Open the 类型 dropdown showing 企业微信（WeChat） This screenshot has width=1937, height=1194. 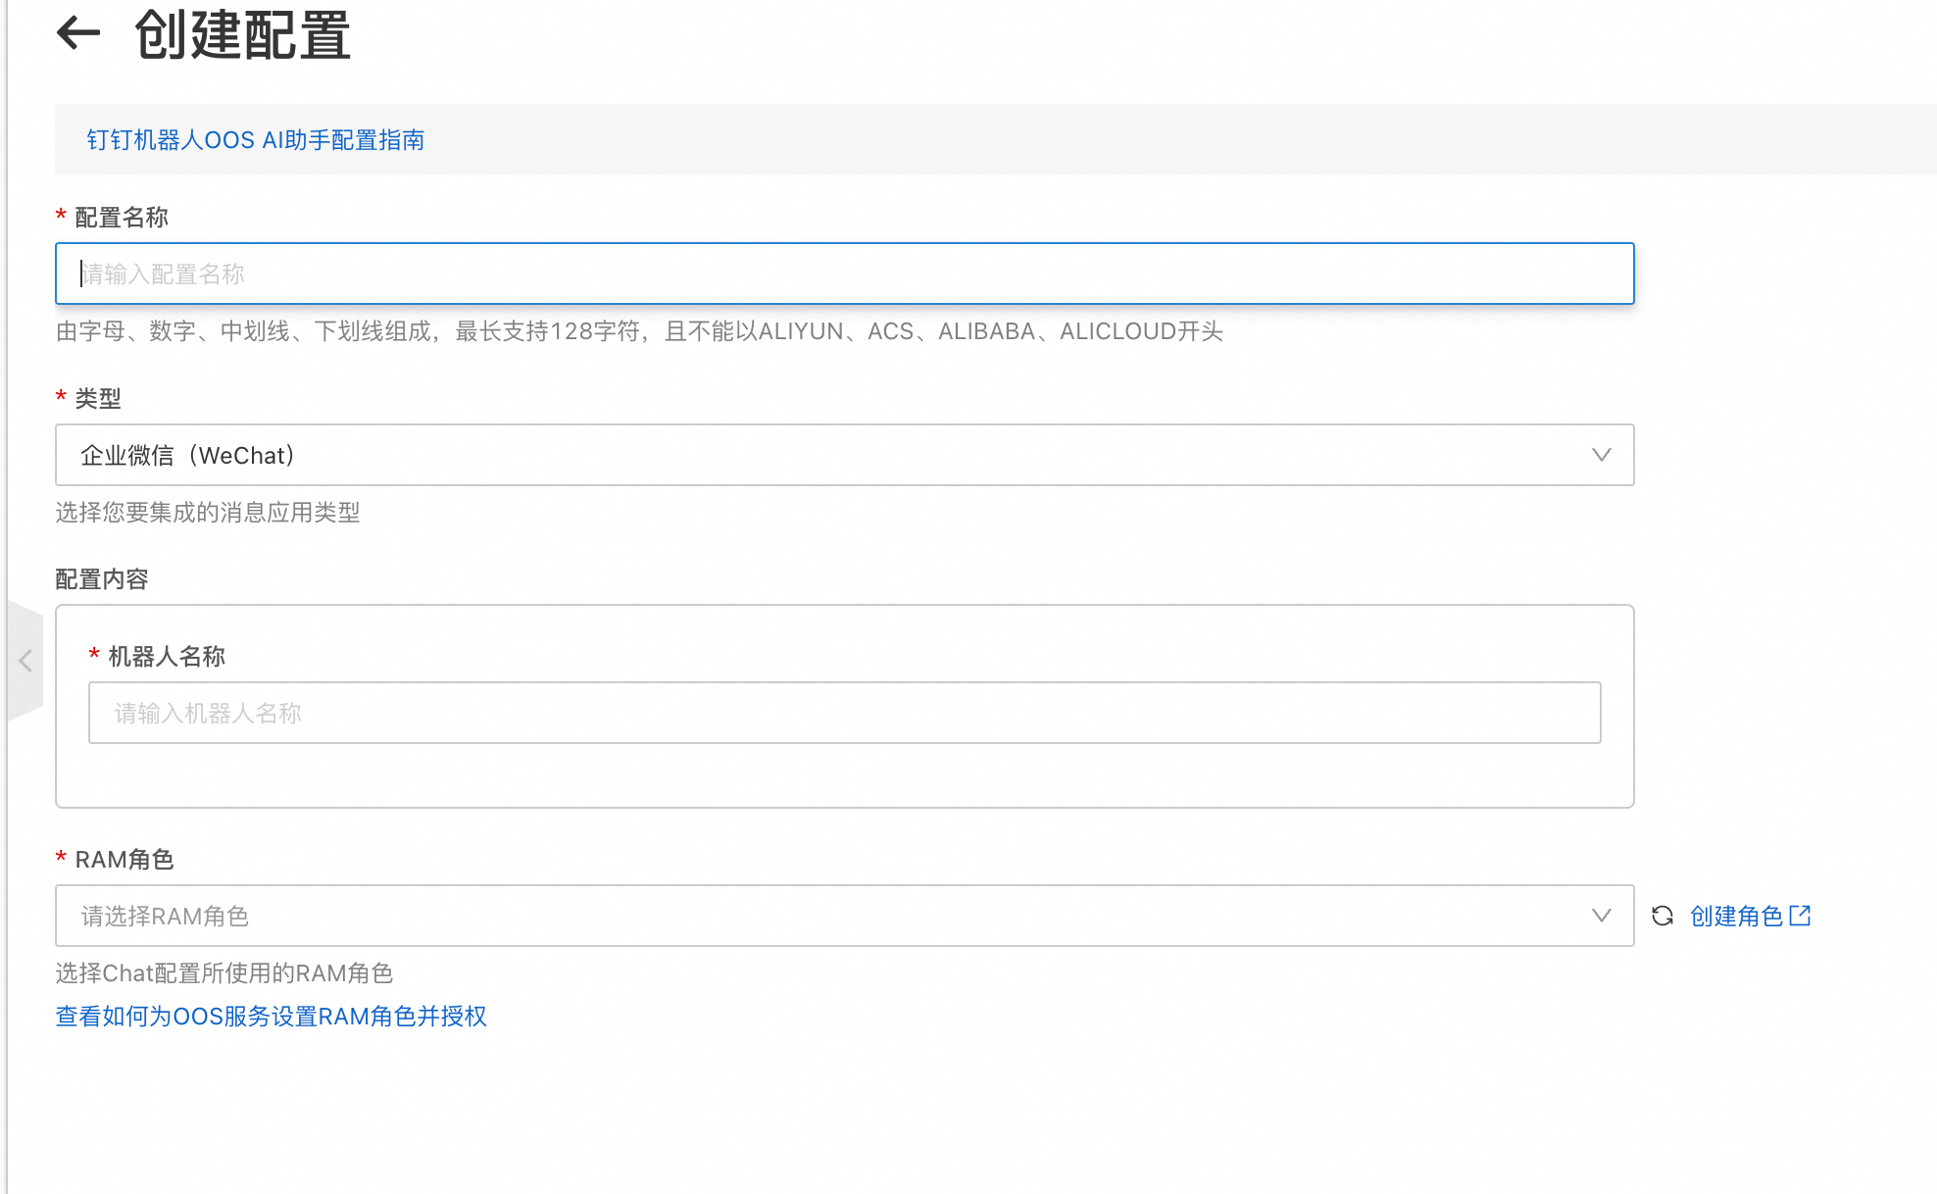point(844,455)
